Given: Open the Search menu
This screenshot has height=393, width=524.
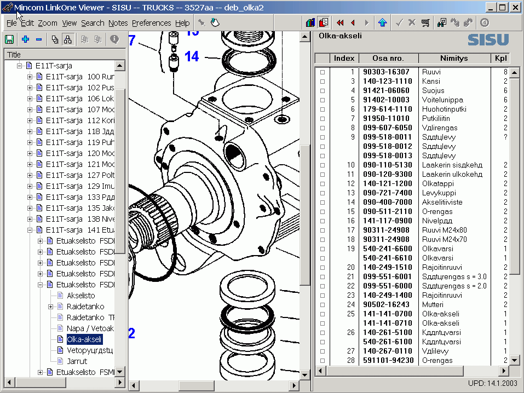Looking at the screenshot, I should [x=93, y=23].
